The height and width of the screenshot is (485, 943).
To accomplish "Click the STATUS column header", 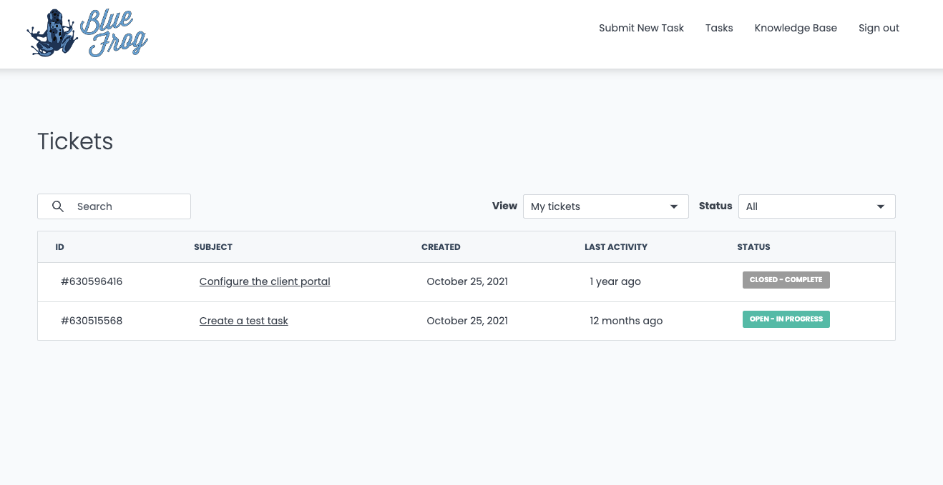I will 753,246.
